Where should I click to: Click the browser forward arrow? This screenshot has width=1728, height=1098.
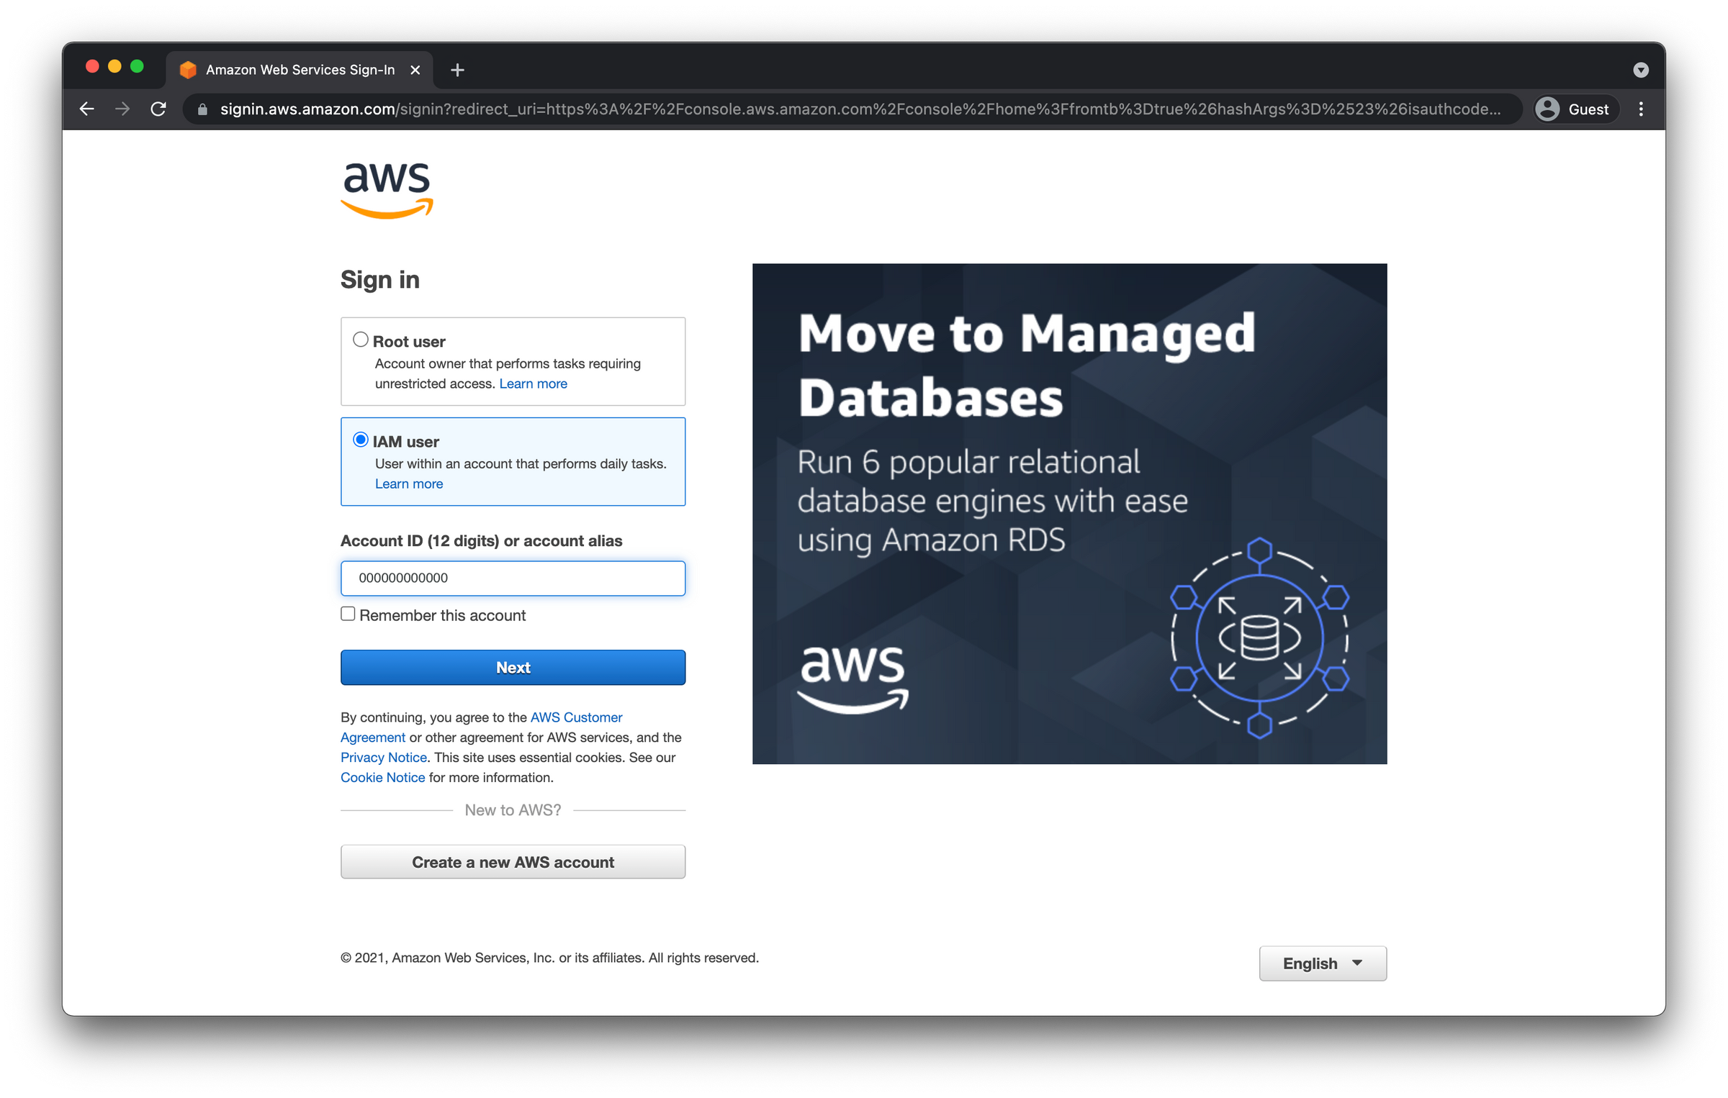point(122,109)
